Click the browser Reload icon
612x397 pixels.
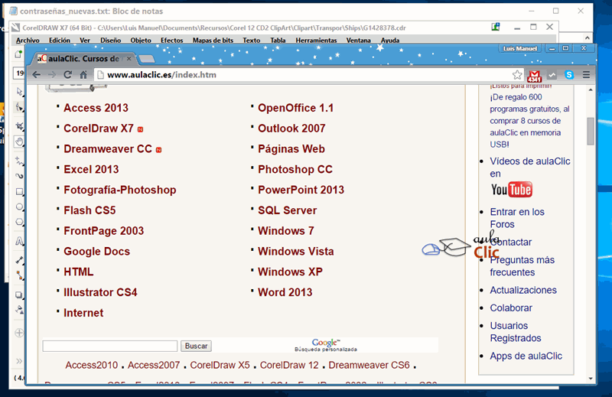tap(67, 75)
